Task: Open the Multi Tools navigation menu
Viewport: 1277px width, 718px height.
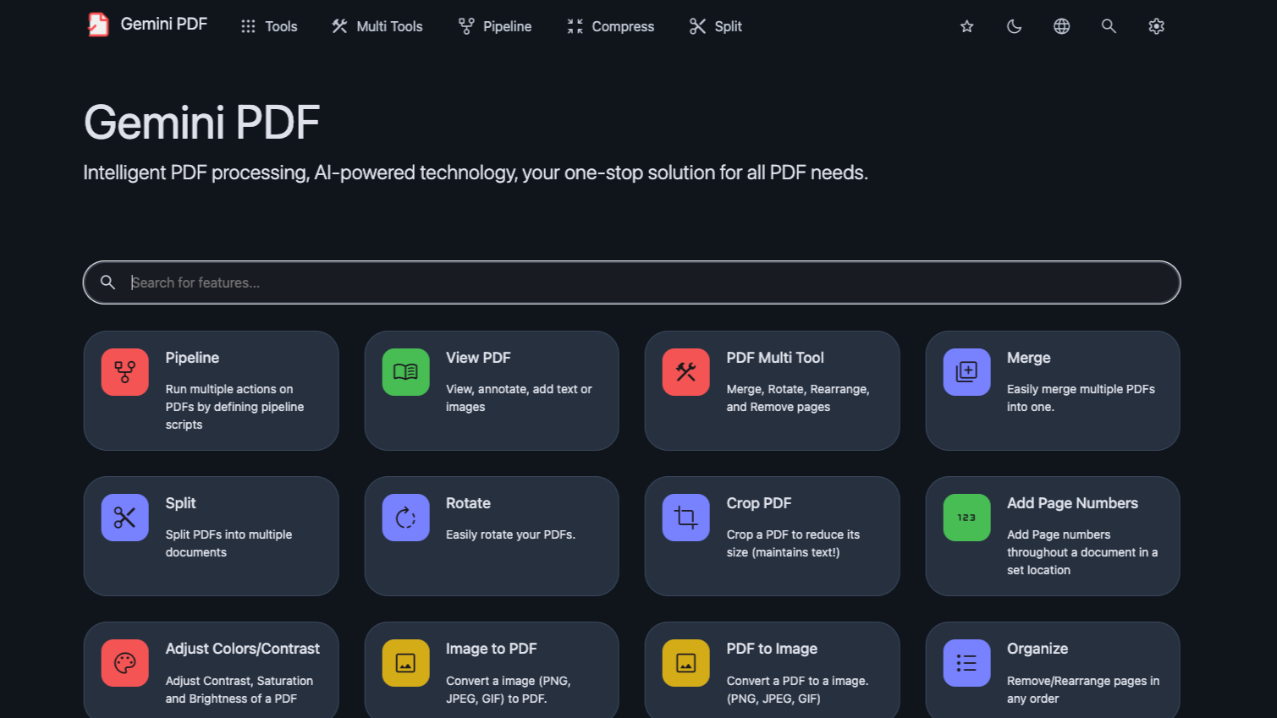Action: pyautogui.click(x=377, y=26)
